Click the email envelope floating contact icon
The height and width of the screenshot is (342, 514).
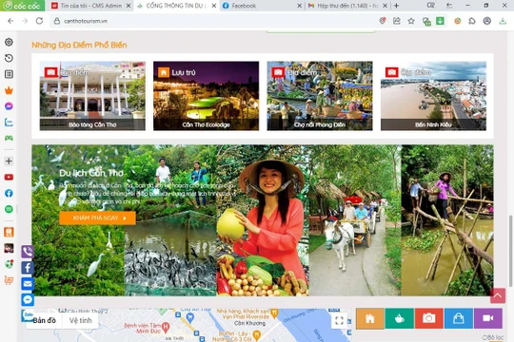click(x=28, y=284)
